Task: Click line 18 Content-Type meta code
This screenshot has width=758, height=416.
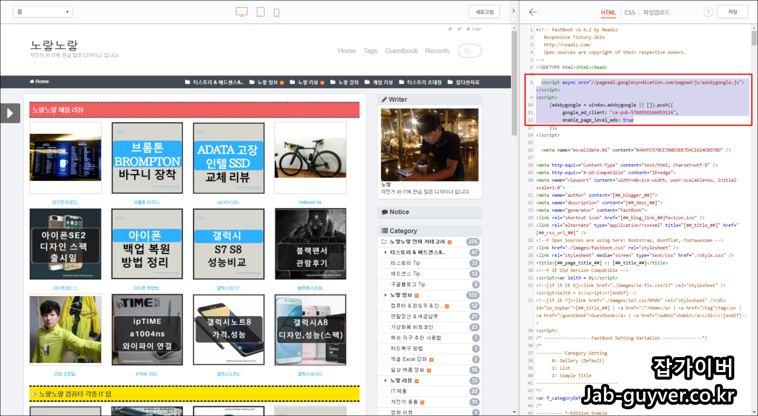Action: 627,165
